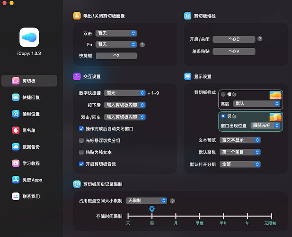Click the 开启/关闭 shortcut recorder field
This screenshot has height=237, width=292.
pos(234,39)
